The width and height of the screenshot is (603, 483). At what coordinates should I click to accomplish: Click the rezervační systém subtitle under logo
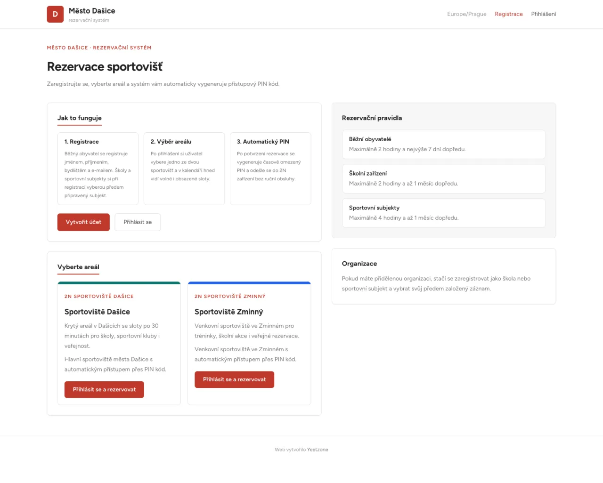(x=89, y=20)
